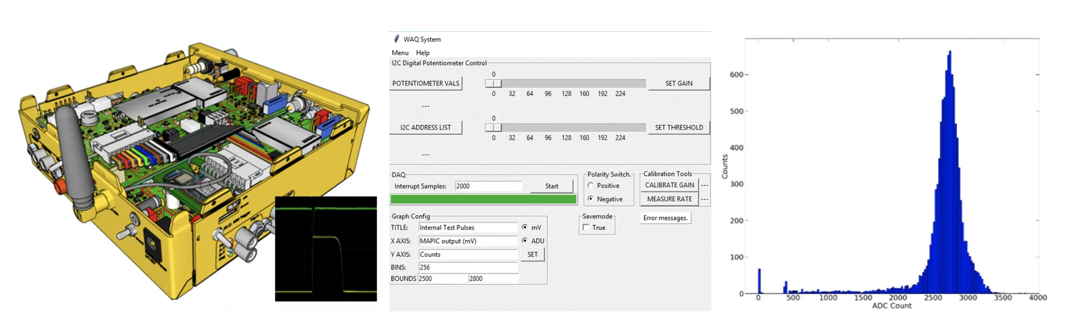This screenshot has width=1070, height=326.
Task: Choose the mV unit radio button
Action: pos(524,227)
